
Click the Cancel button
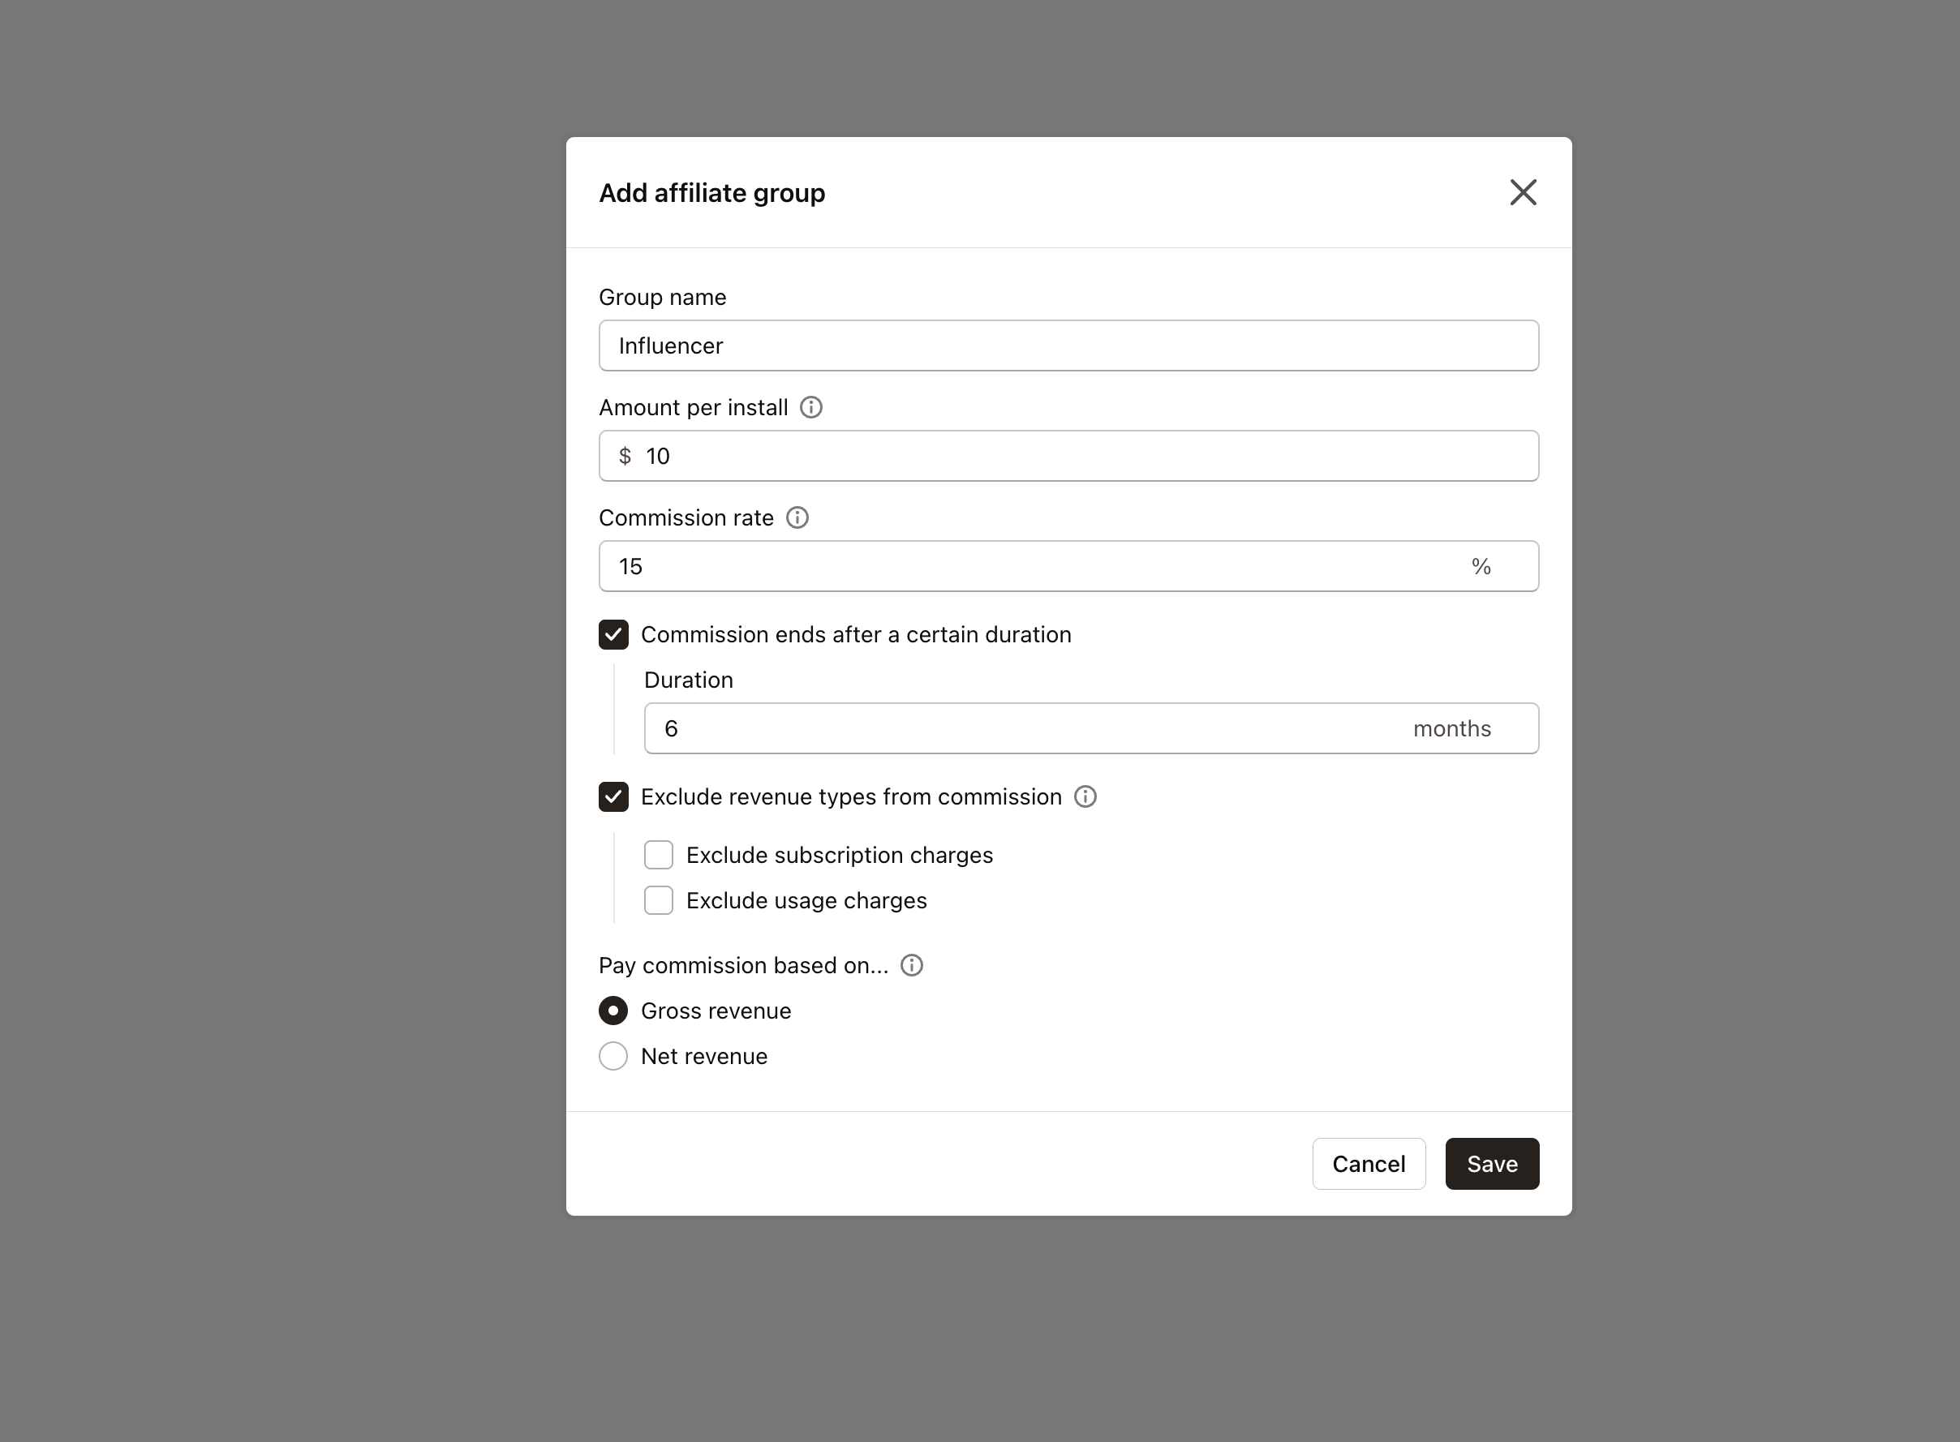1368,1164
